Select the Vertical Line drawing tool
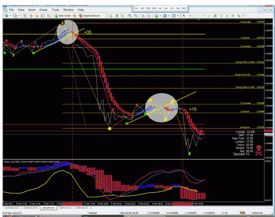 197,16
